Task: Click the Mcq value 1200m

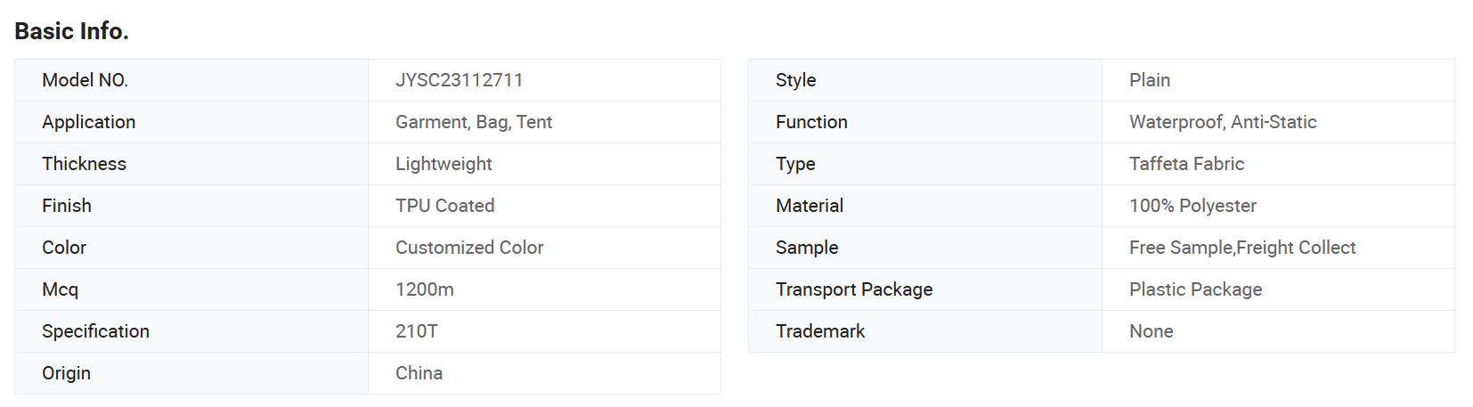Action: coord(425,289)
